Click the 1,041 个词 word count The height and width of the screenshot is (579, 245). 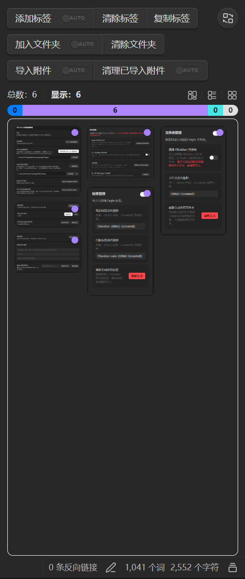(x=145, y=568)
